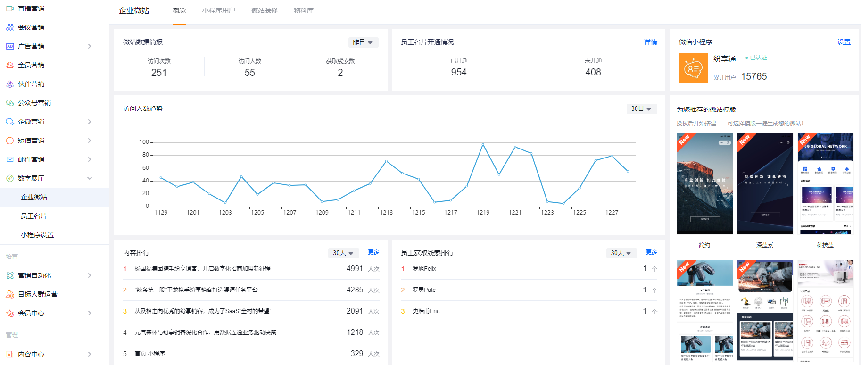Expand the 短信营销 menu chevron
The height and width of the screenshot is (365, 861).
coord(90,141)
